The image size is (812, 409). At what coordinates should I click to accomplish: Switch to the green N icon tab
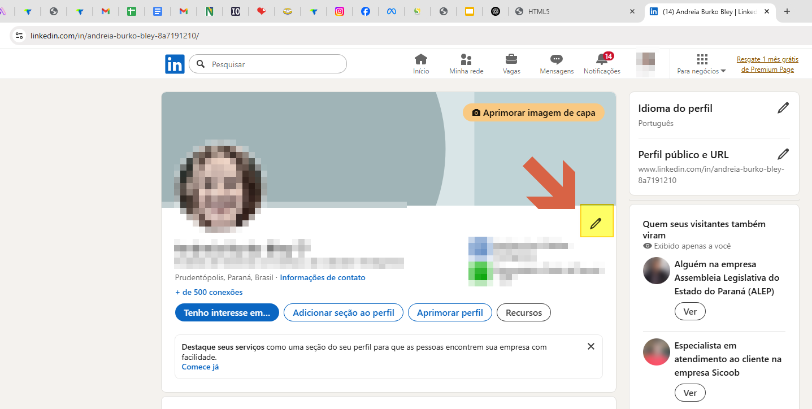point(210,11)
